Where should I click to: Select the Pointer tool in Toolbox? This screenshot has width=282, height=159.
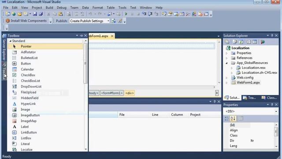coord(45,46)
